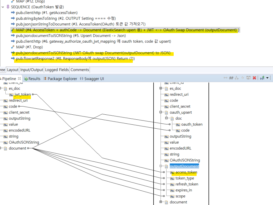Viewport: 273px width, 205px height.
Task: Click the red X delete icon in Pipeline toolbar
Action: point(254,78)
